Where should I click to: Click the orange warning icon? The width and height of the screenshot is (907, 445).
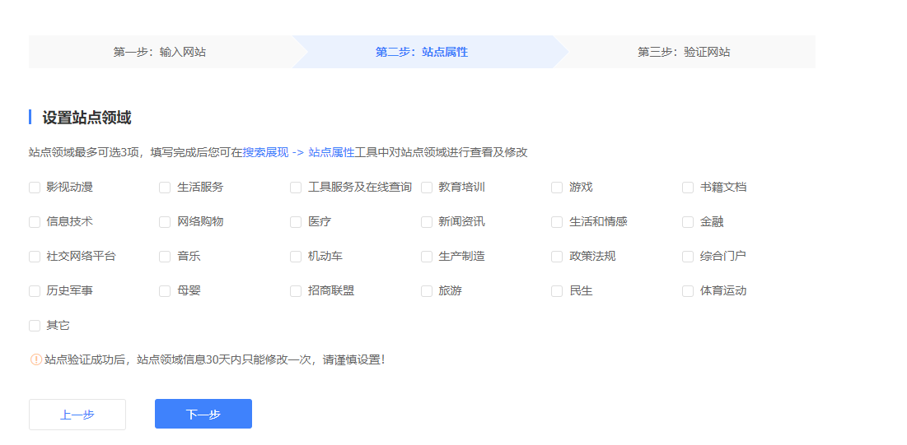pyautogui.click(x=36, y=359)
